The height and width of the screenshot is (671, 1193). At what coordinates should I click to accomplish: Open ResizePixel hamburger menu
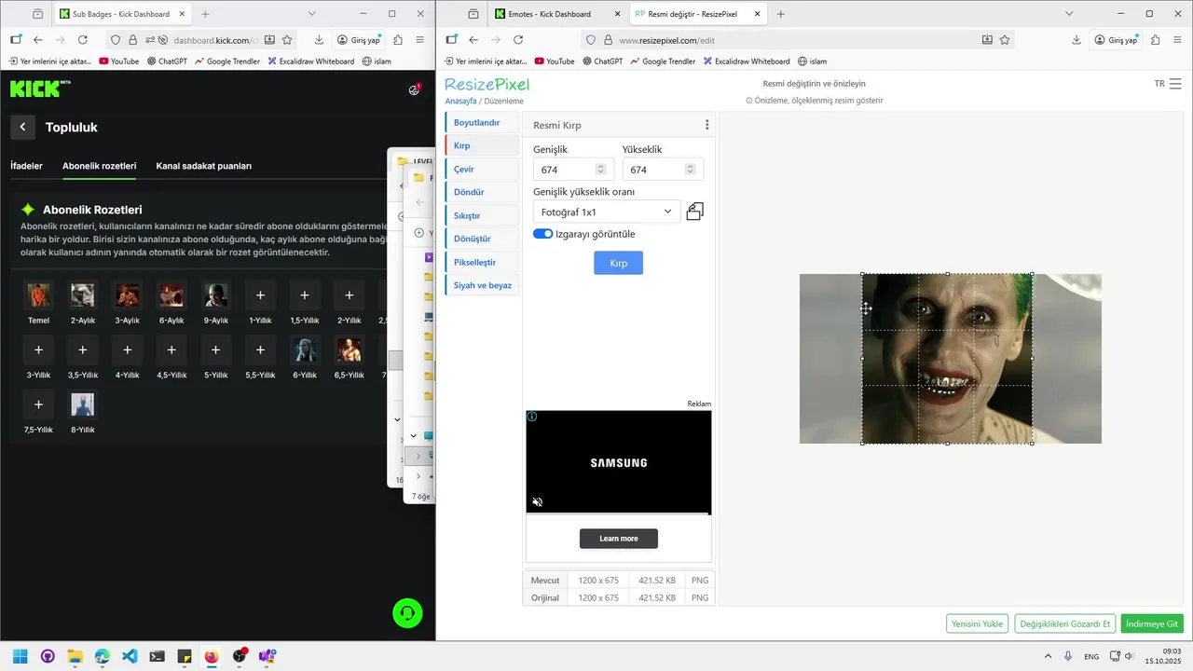pos(1175,84)
